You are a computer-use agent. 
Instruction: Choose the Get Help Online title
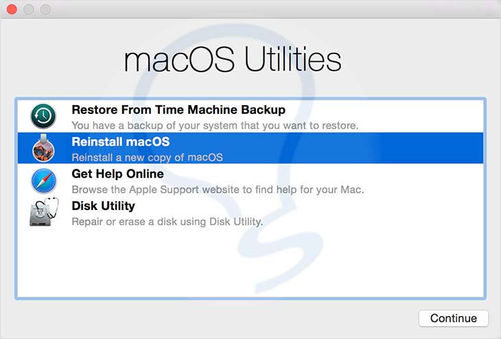pyautogui.click(x=117, y=174)
